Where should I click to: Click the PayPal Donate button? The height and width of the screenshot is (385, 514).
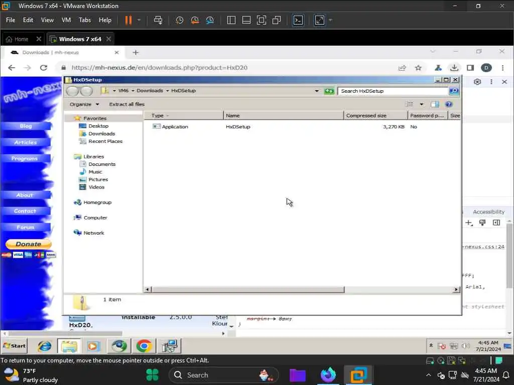pos(29,244)
